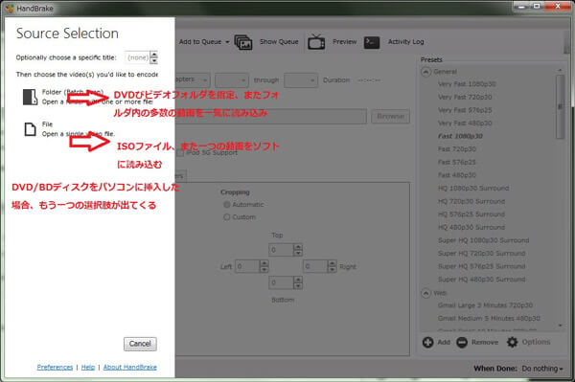Select the Super HQ 1080p30 Surround preset
Image resolution: width=575 pixels, height=382 pixels.
pos(483,240)
